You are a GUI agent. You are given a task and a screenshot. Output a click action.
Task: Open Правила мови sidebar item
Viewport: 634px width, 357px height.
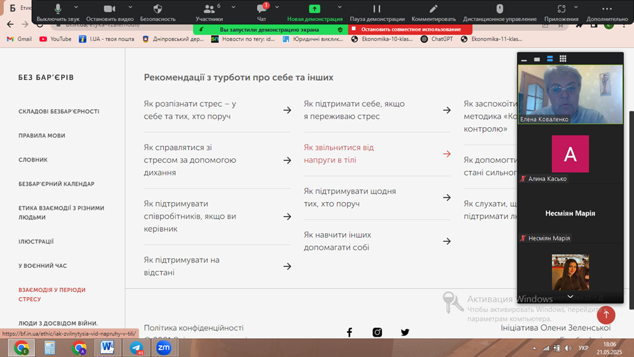pos(42,136)
